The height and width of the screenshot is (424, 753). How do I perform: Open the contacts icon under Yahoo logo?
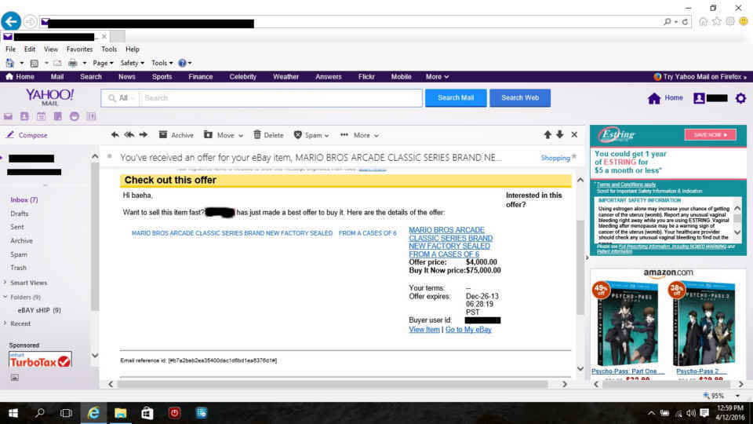click(24, 116)
